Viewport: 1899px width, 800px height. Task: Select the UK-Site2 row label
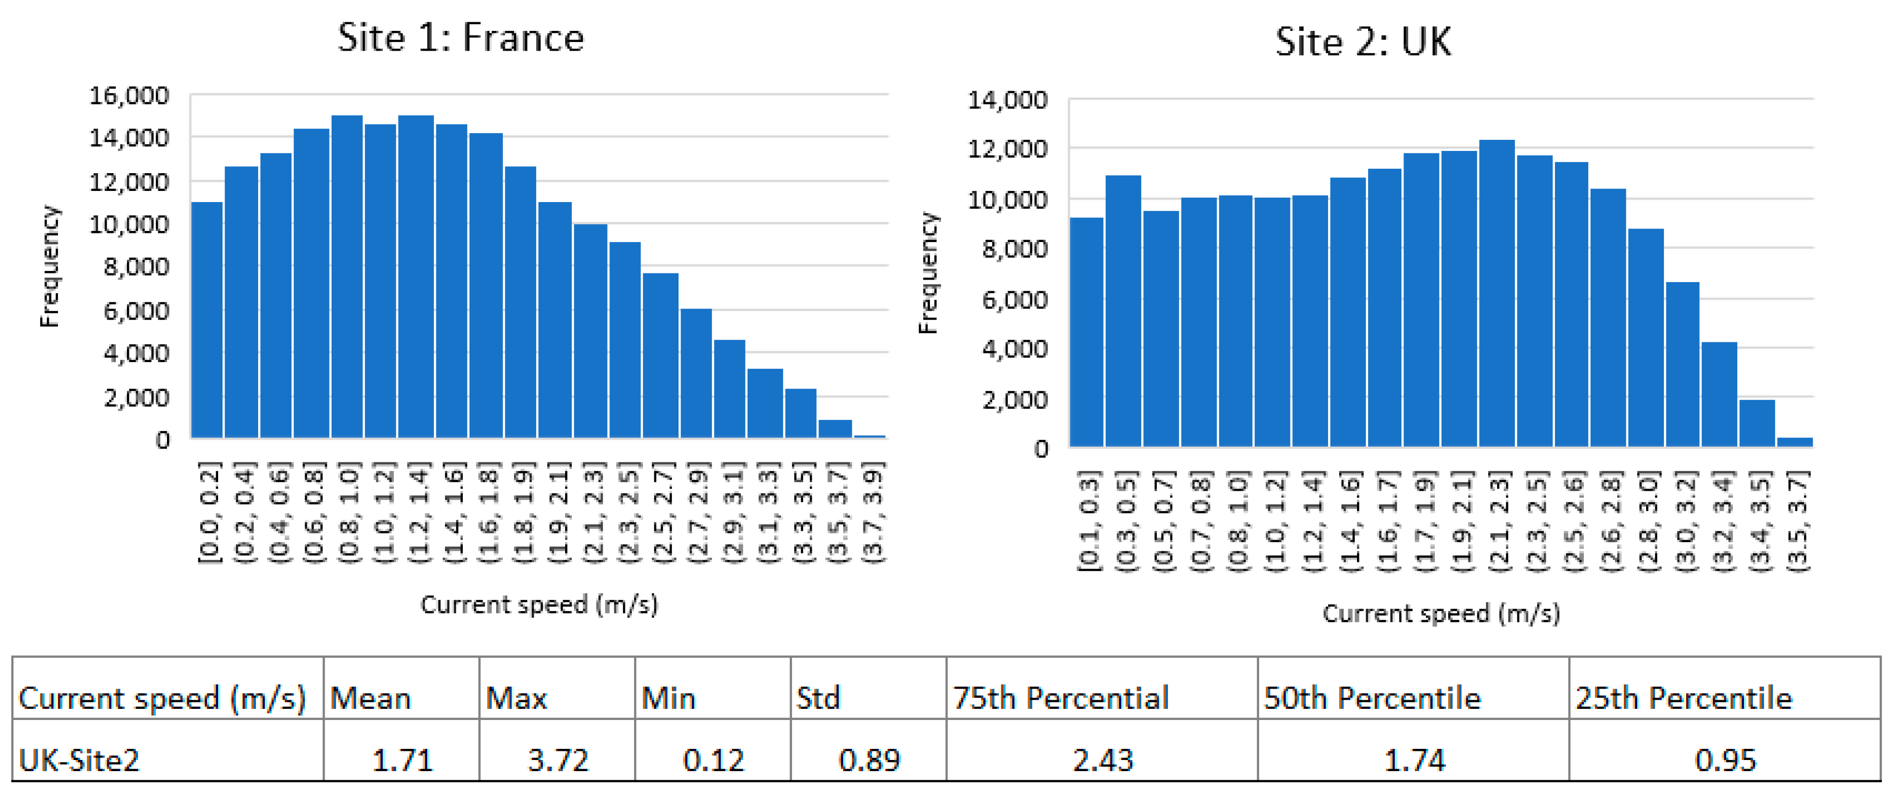point(79,759)
